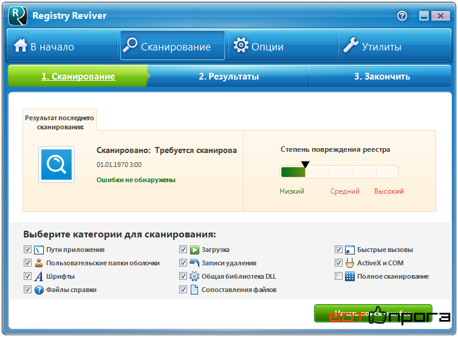The height and width of the screenshot is (337, 458).
Task: Toggle the ActiveX и COM checkbox
Action: click(x=338, y=263)
